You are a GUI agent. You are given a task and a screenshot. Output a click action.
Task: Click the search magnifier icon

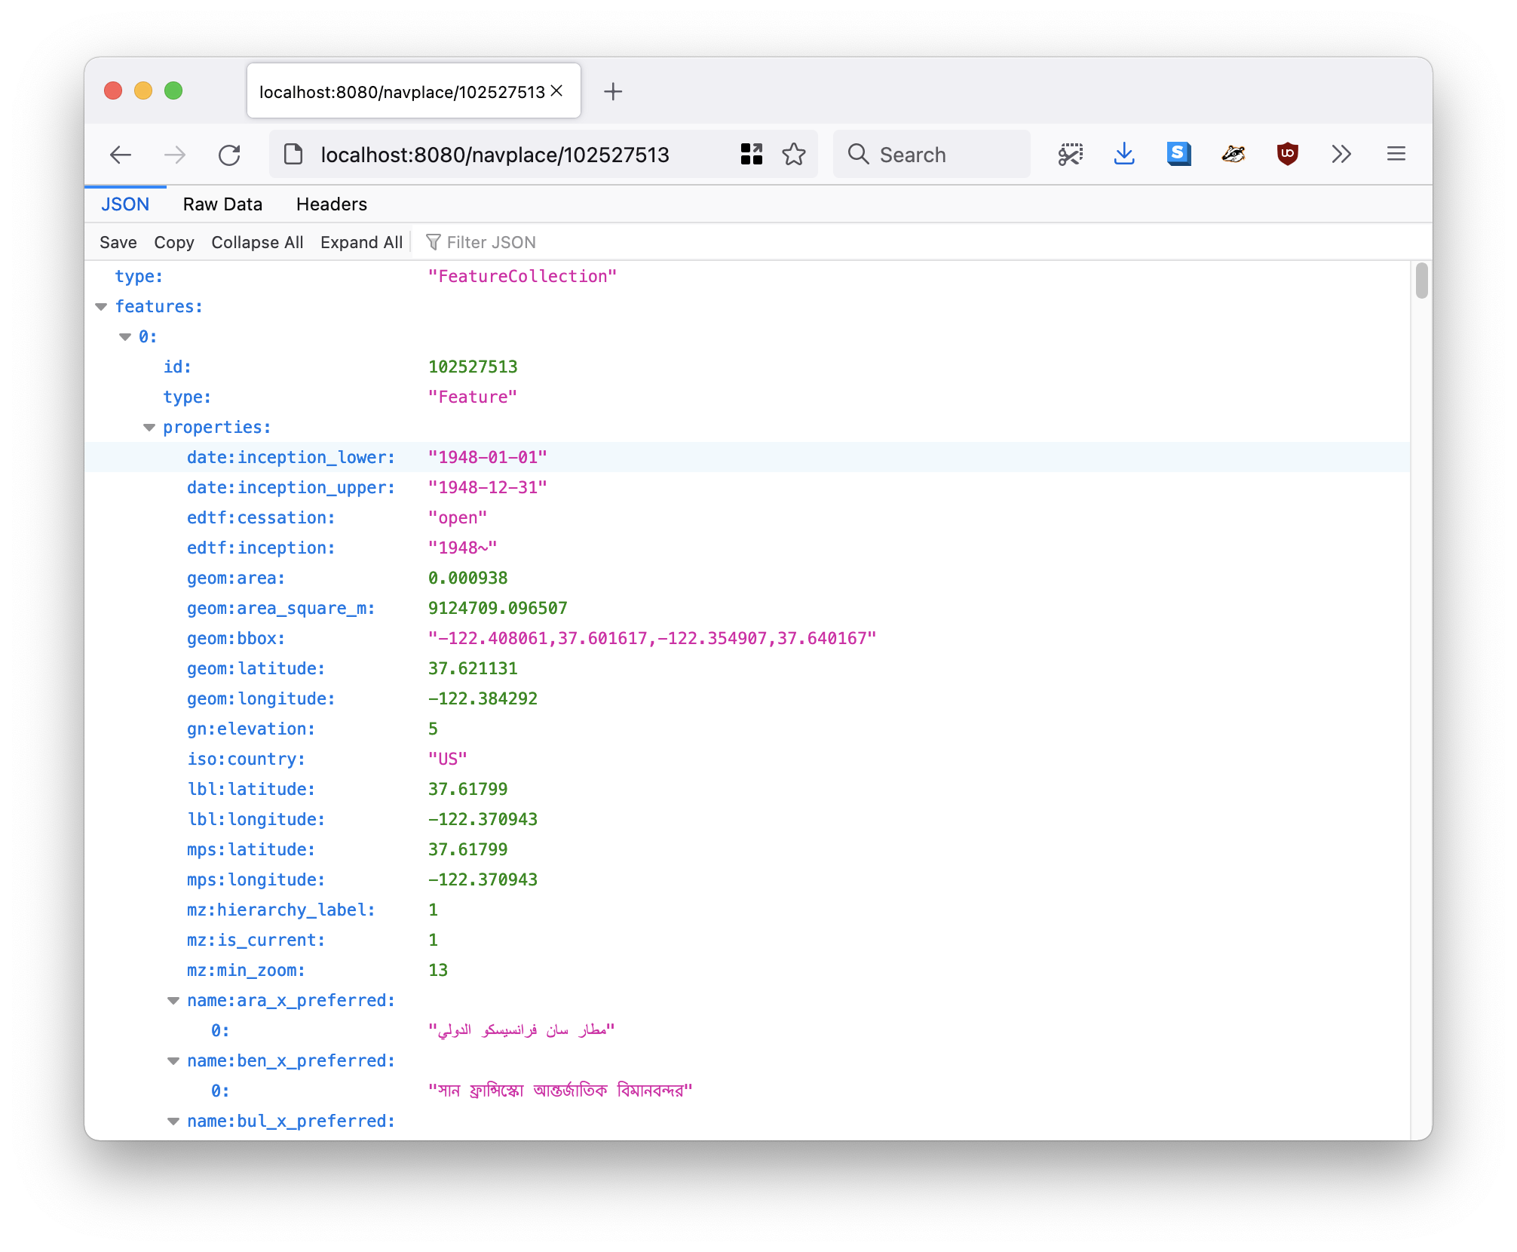pos(858,155)
